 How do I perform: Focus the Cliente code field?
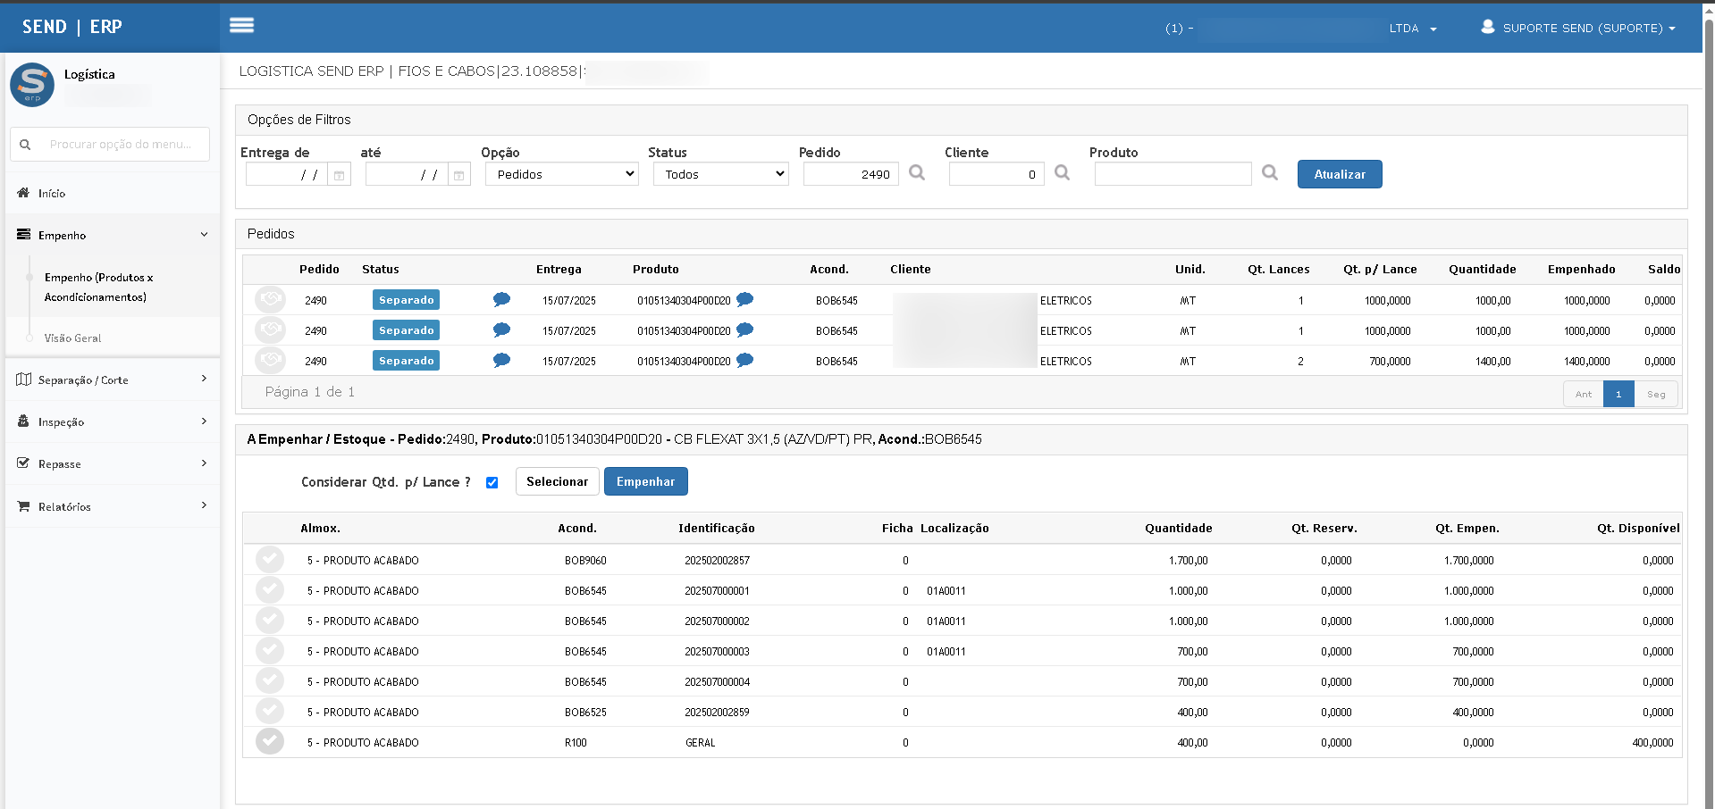tap(996, 174)
